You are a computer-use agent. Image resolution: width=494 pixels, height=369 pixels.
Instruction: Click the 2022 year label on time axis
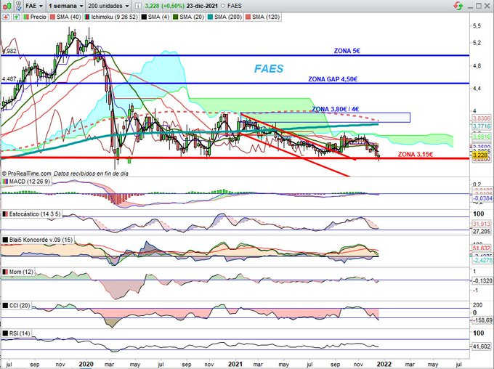(384, 364)
